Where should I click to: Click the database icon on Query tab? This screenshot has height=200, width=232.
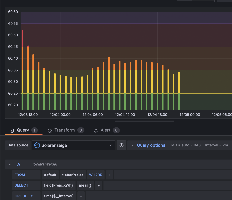click(12, 130)
